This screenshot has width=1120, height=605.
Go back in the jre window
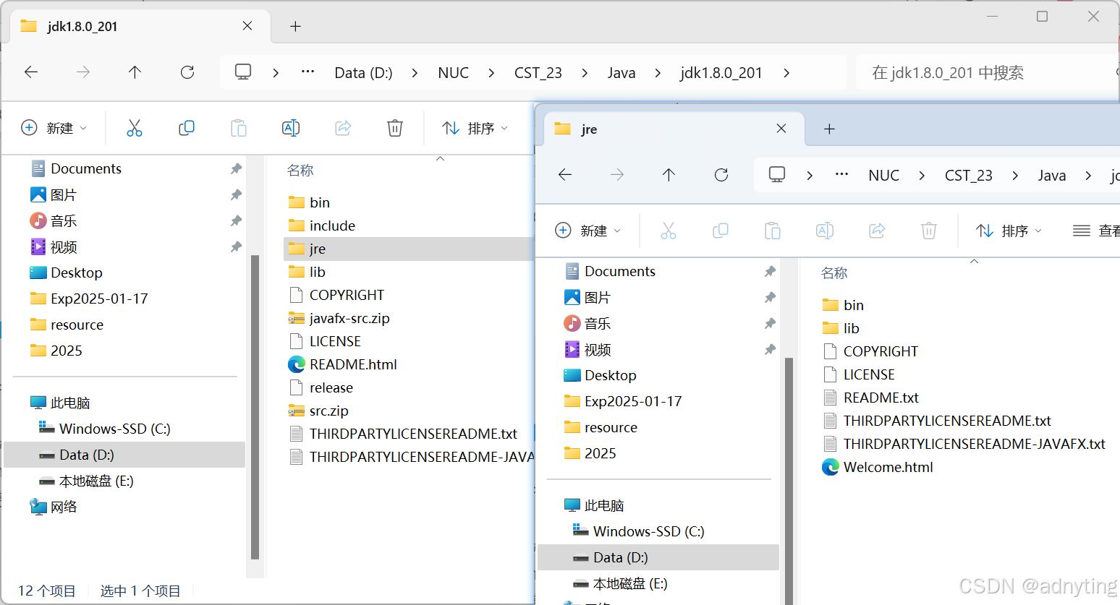[x=565, y=174]
